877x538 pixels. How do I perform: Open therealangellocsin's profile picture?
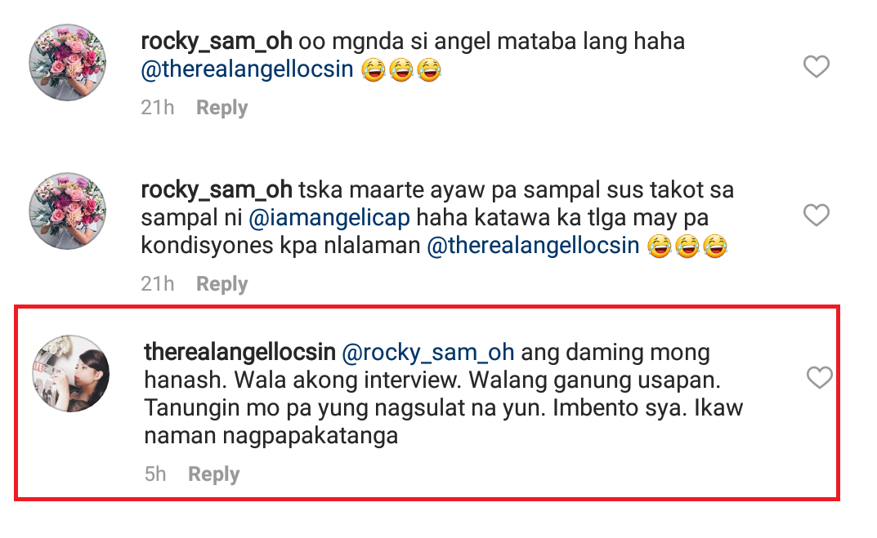pos(70,374)
